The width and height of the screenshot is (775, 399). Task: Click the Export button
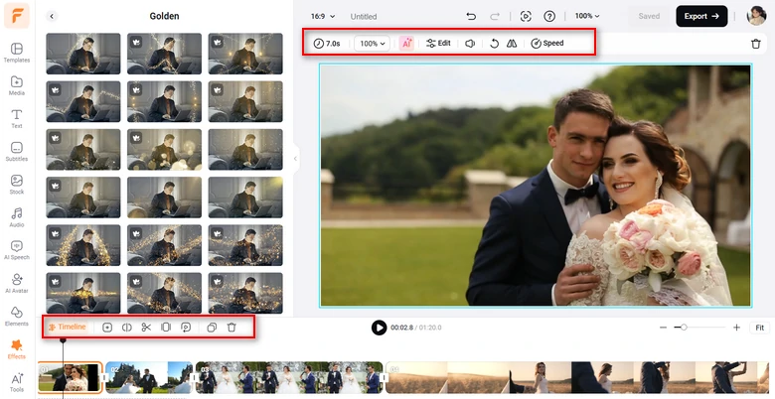(701, 16)
